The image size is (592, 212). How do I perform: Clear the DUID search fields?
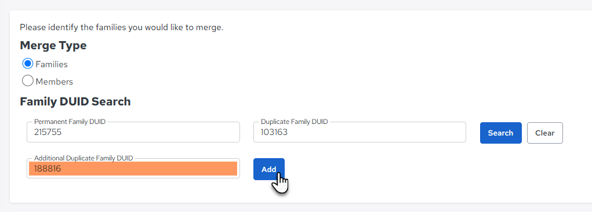pos(545,133)
